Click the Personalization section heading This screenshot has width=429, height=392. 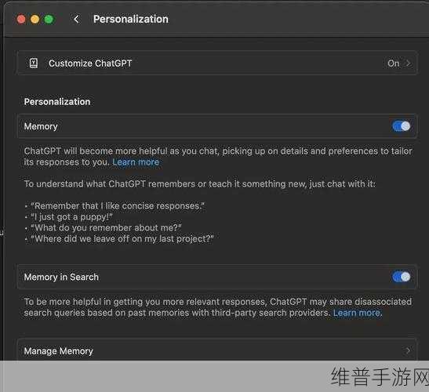click(x=57, y=102)
